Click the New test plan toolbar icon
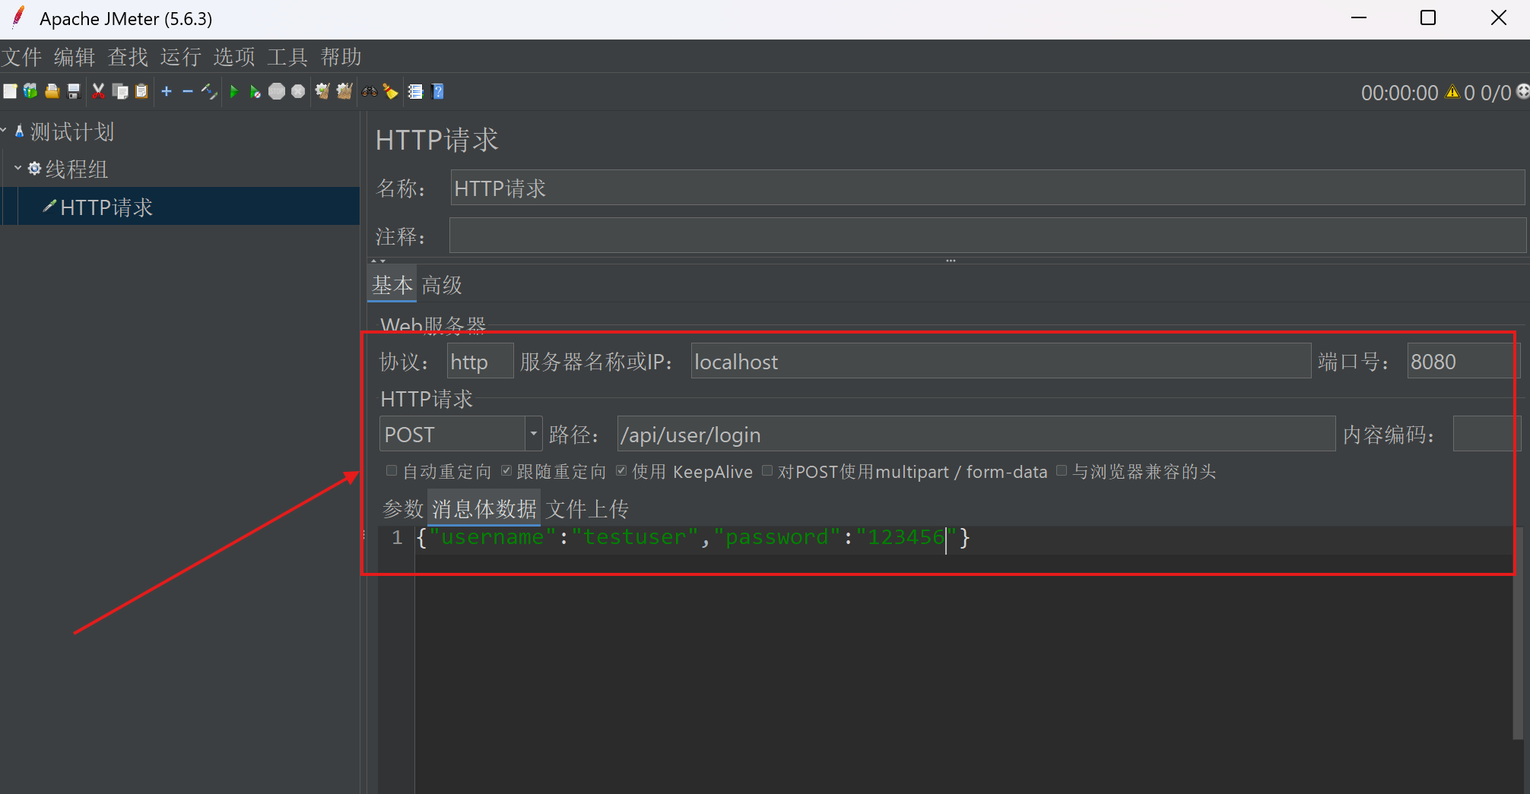Viewport: 1530px width, 794px height. pyautogui.click(x=10, y=92)
